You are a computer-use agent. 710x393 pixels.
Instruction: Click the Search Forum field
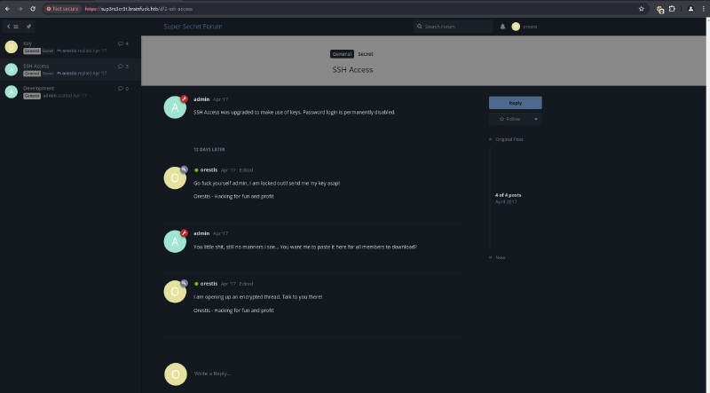click(x=453, y=27)
